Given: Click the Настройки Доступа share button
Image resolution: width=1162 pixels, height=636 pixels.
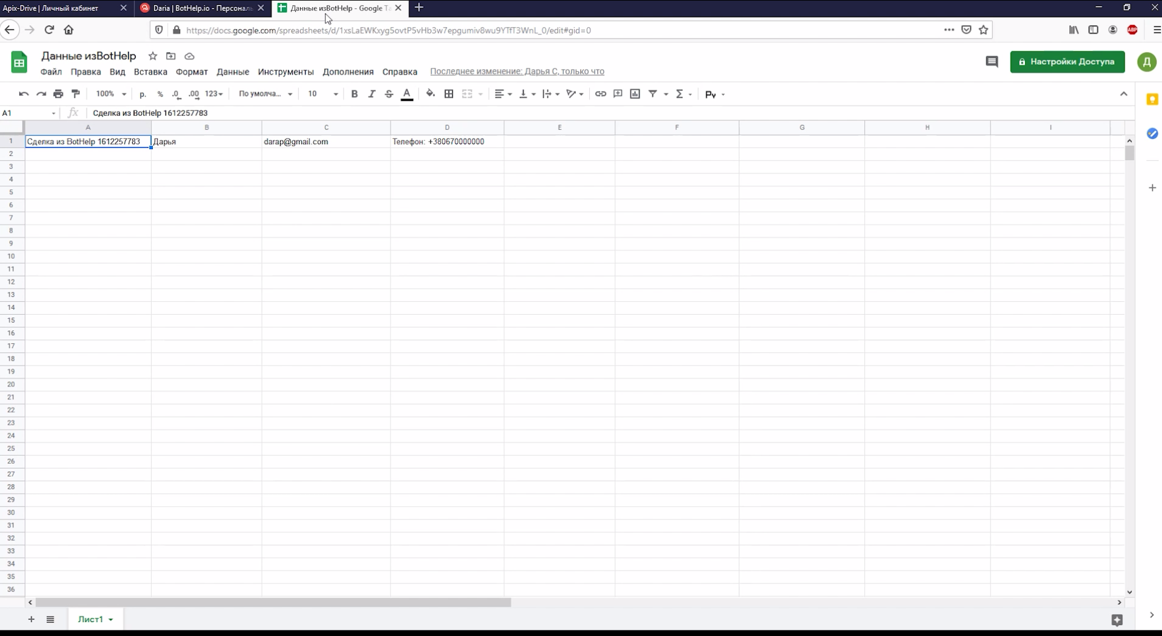Looking at the screenshot, I should 1067,62.
